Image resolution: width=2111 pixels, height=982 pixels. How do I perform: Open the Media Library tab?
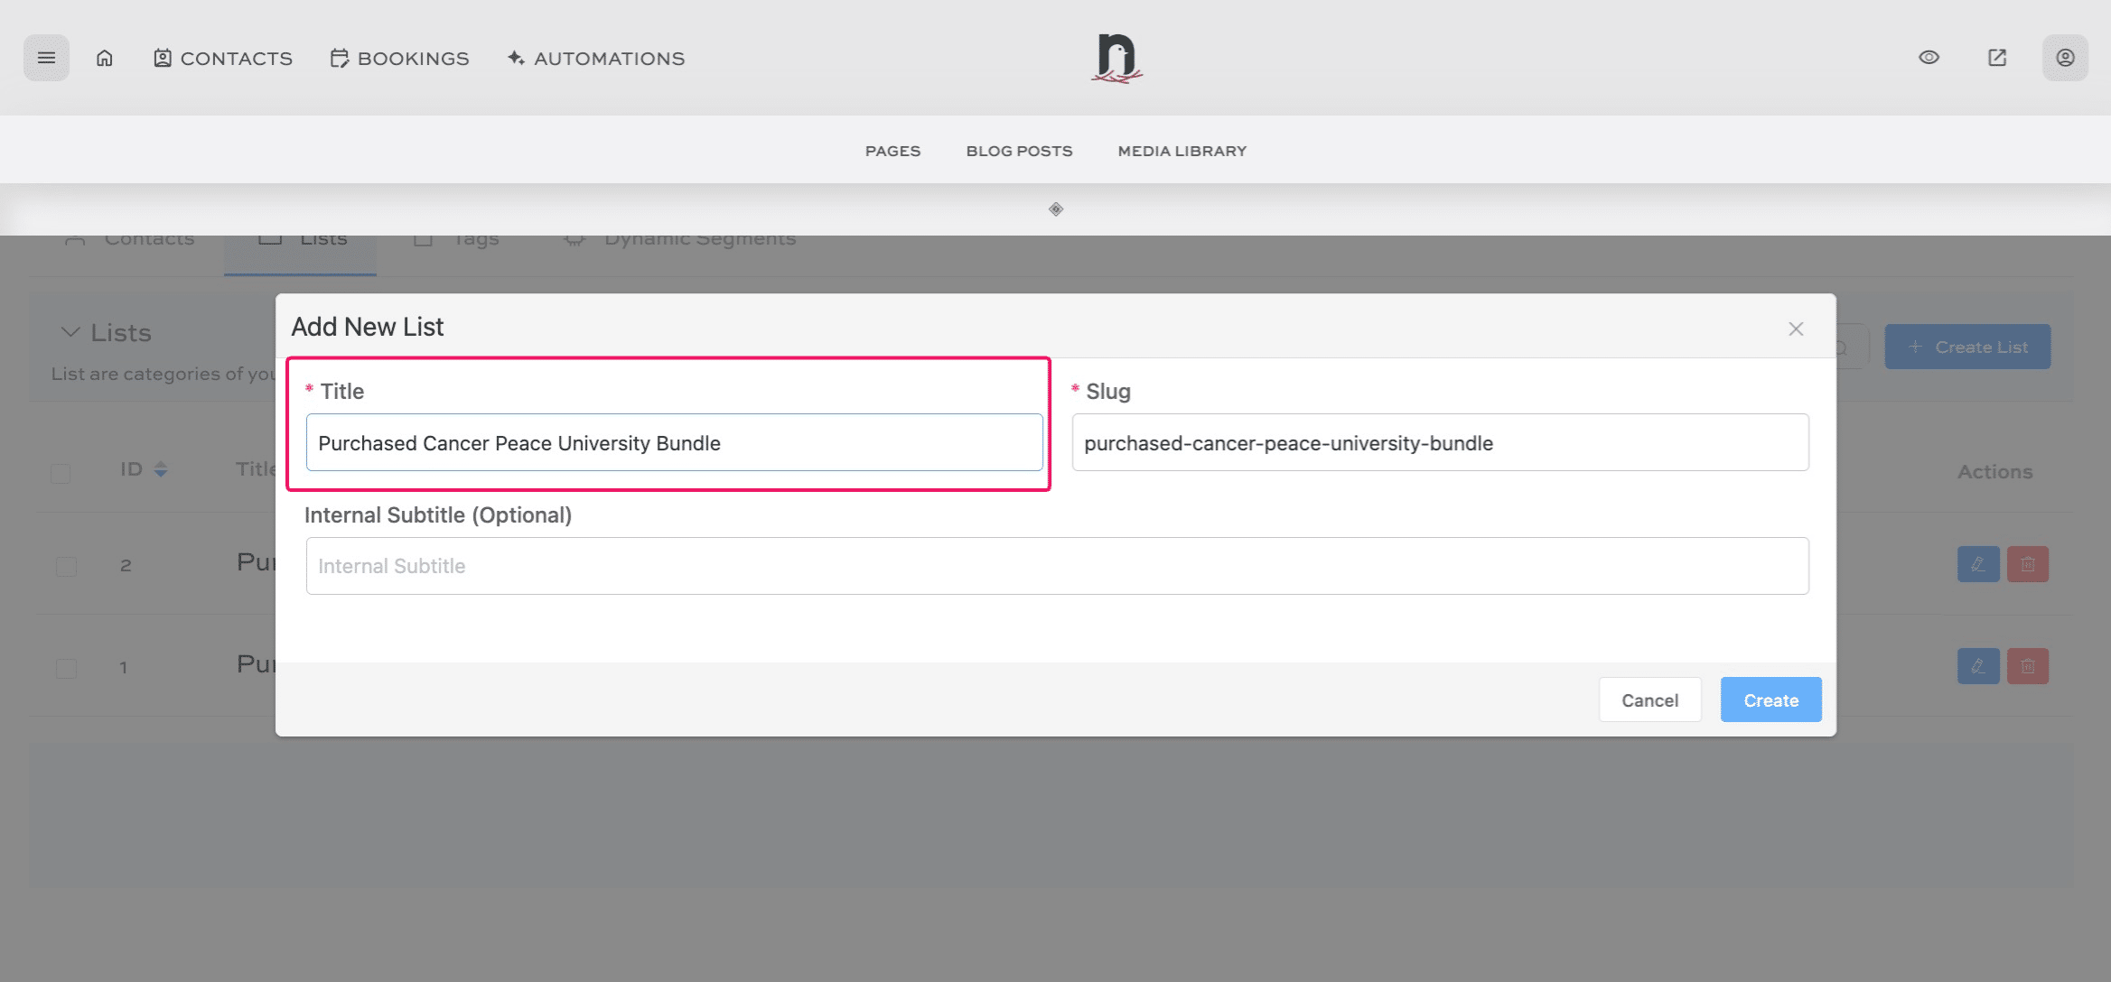[1182, 151]
